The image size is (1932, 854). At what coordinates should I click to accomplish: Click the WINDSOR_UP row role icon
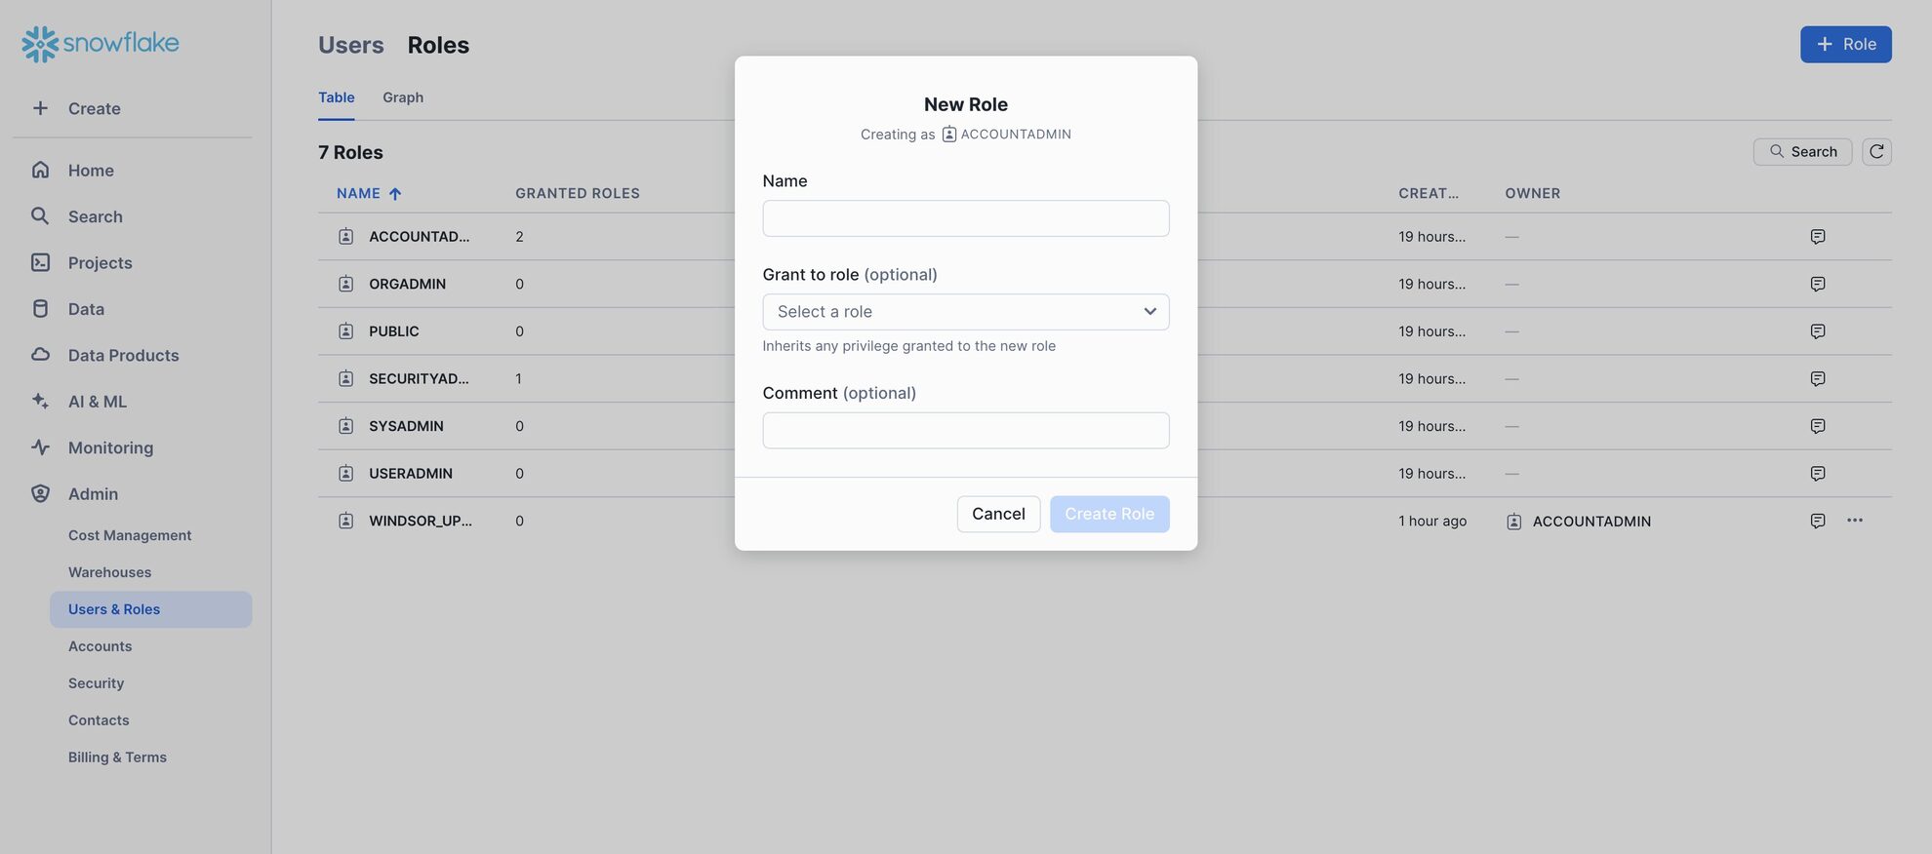(x=345, y=521)
